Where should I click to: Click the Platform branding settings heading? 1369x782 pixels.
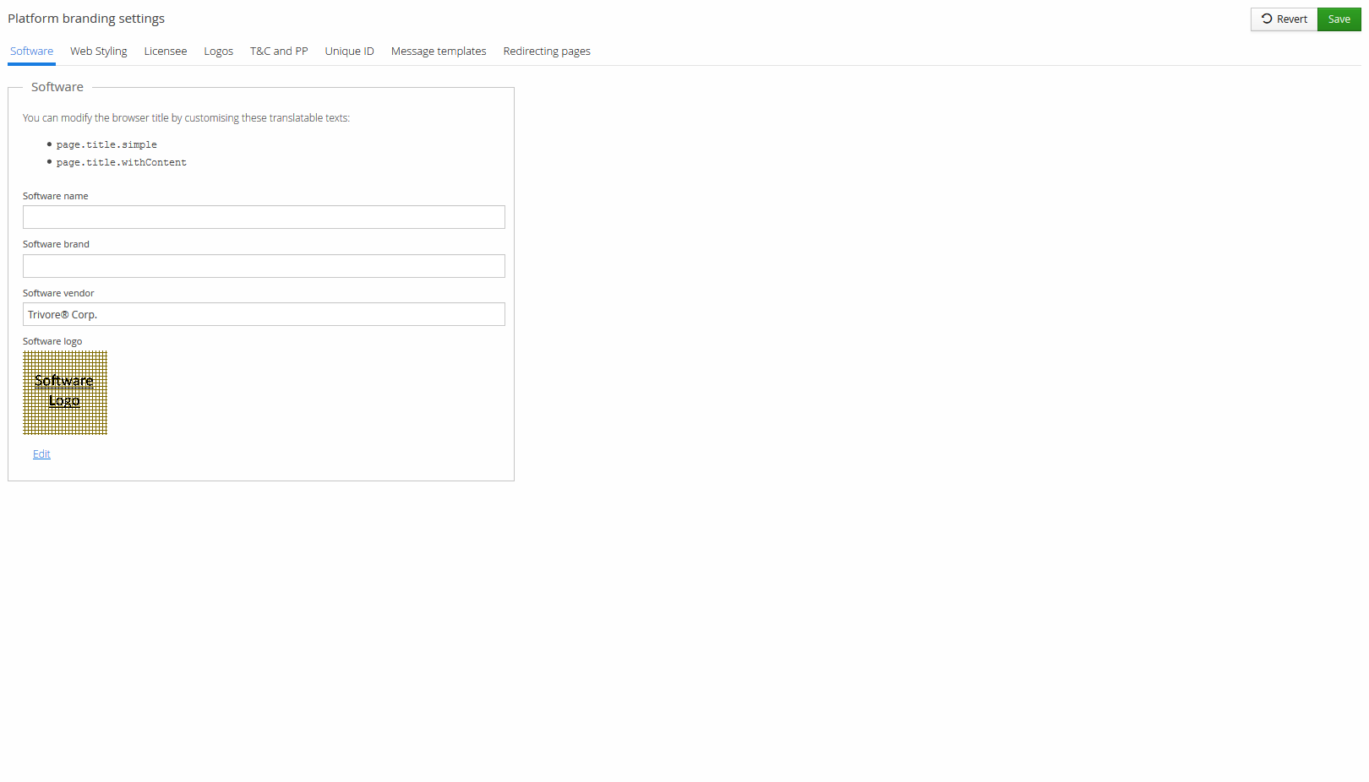pyautogui.click(x=86, y=19)
